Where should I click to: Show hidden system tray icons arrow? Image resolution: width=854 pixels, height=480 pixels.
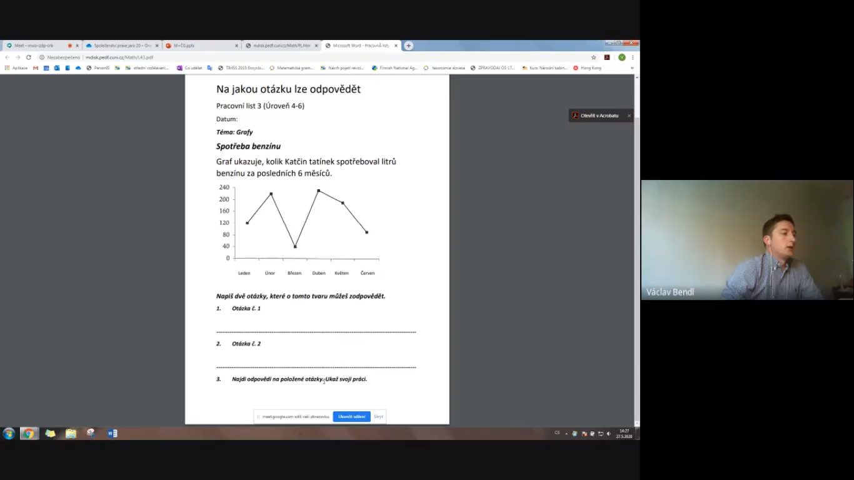pyautogui.click(x=566, y=433)
